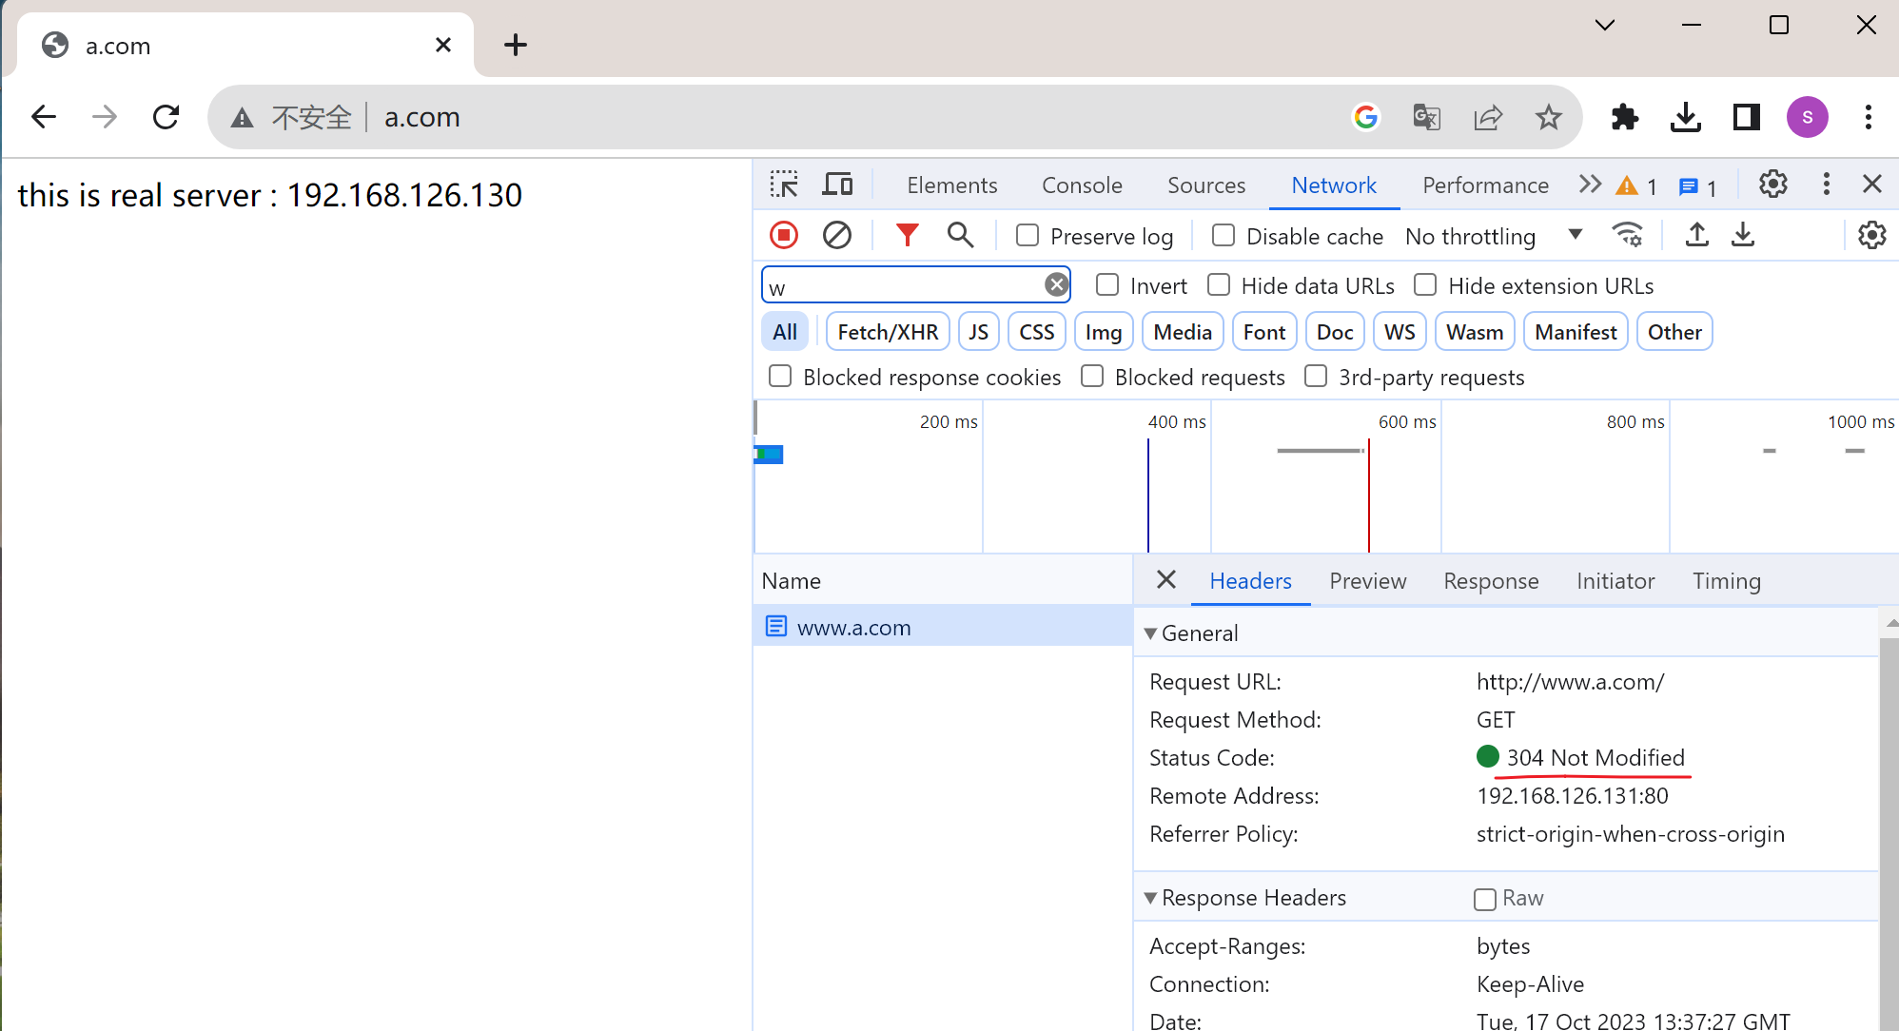This screenshot has width=1899, height=1031.
Task: Click the filter icon in Network panel
Action: (910, 236)
